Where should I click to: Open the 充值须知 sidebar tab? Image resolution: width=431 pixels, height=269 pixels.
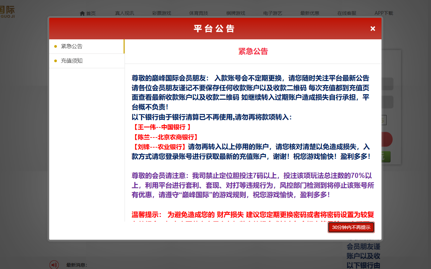pos(87,61)
